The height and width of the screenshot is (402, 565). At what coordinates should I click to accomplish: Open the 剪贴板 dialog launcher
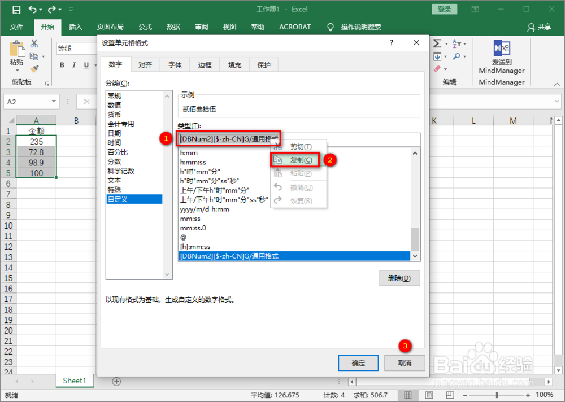click(x=47, y=83)
